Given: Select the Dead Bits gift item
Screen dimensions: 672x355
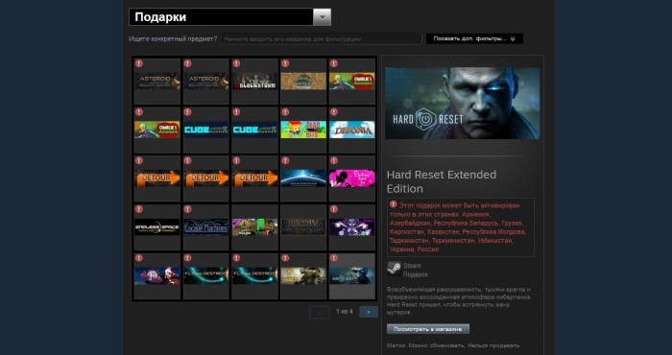Looking at the screenshot, I should pyautogui.click(x=303, y=130).
